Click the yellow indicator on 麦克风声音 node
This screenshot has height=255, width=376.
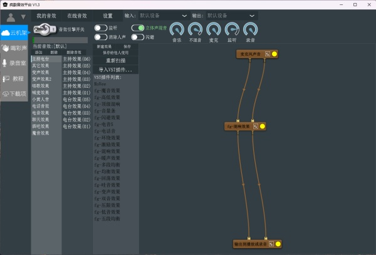click(x=274, y=54)
